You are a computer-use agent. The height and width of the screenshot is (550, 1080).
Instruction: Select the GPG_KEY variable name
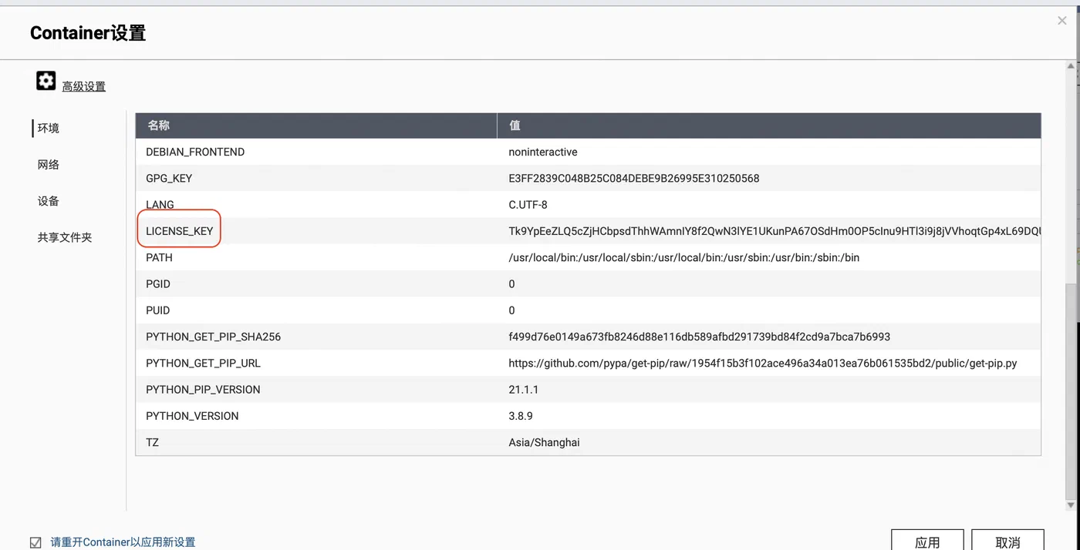point(169,178)
